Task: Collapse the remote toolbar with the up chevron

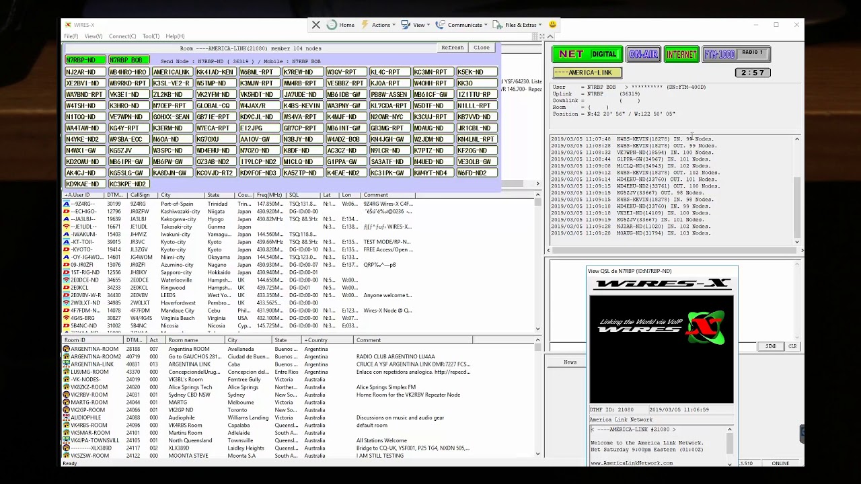Action: (550, 36)
